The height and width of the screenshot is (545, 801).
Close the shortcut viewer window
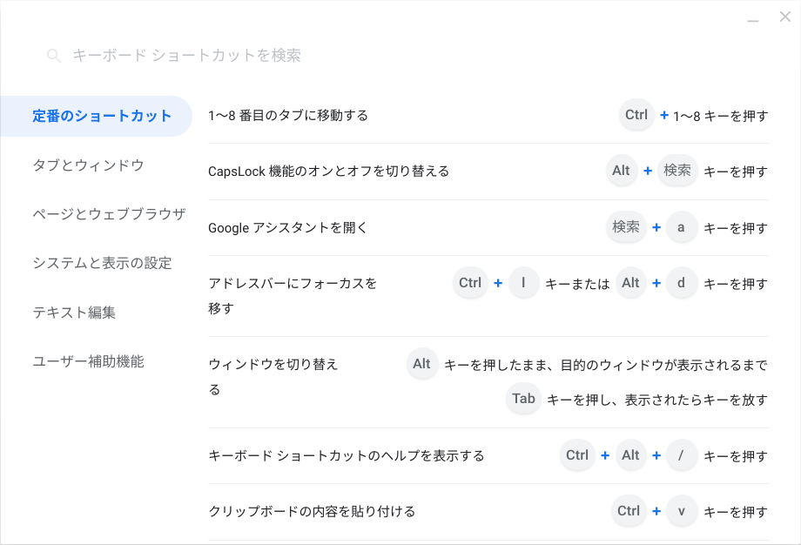(784, 17)
